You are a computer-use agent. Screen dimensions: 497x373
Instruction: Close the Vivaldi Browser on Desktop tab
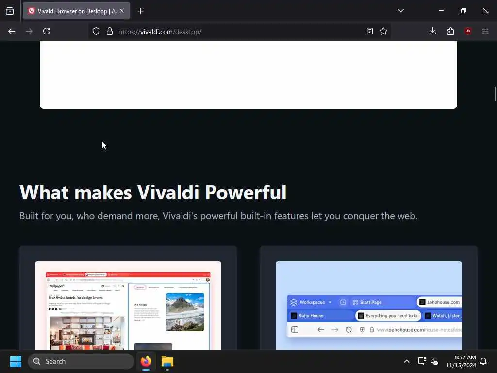click(122, 11)
